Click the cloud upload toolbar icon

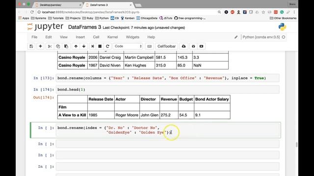click(x=183, y=46)
